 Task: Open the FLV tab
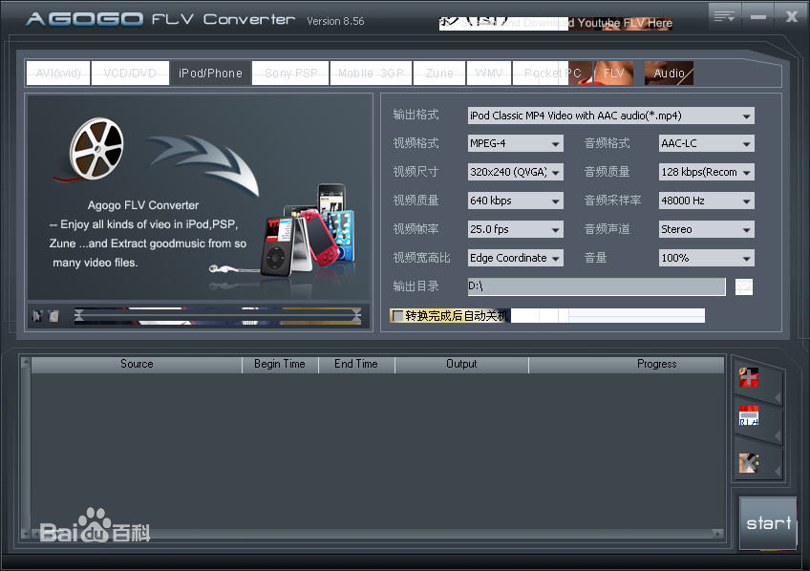click(x=613, y=74)
